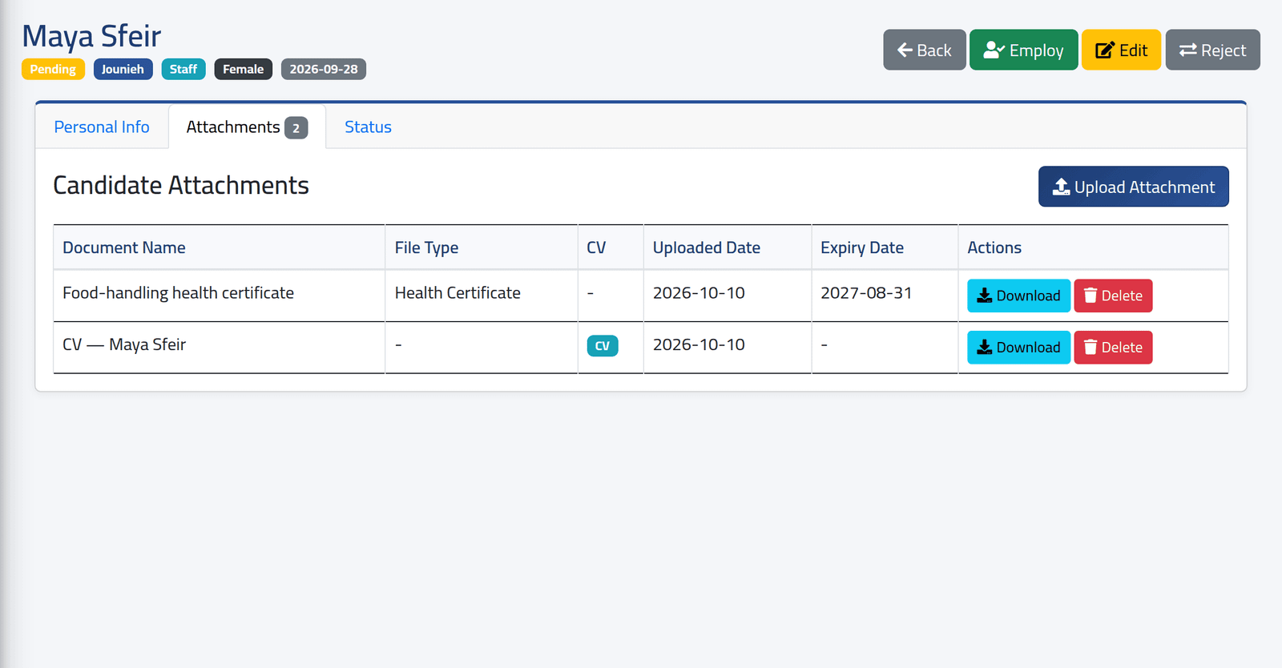Click the Candidate Attachments heading

pos(181,185)
